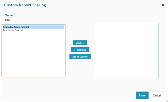Viewport: 168px width, 102px height.
Task: Click the Custom Report Sharing title
Action: click(x=25, y=5)
